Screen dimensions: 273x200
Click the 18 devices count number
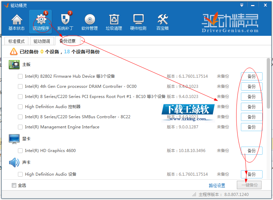click(x=67, y=52)
